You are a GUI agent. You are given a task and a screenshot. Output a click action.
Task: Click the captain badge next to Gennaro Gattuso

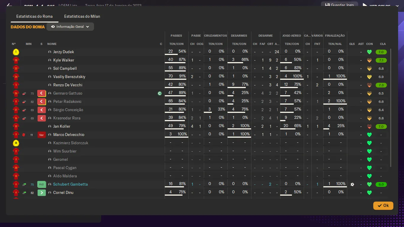(160, 93)
